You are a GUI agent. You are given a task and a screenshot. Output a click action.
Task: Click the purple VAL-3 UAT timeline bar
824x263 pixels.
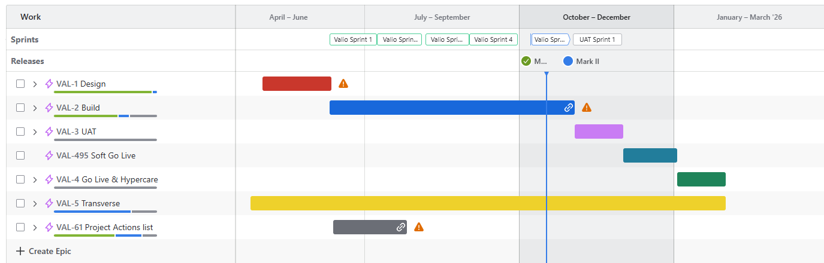599,131
